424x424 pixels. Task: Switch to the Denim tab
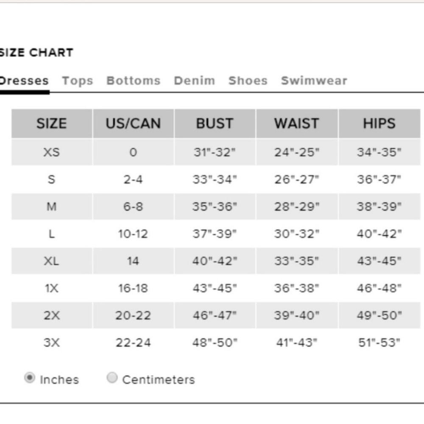195,81
